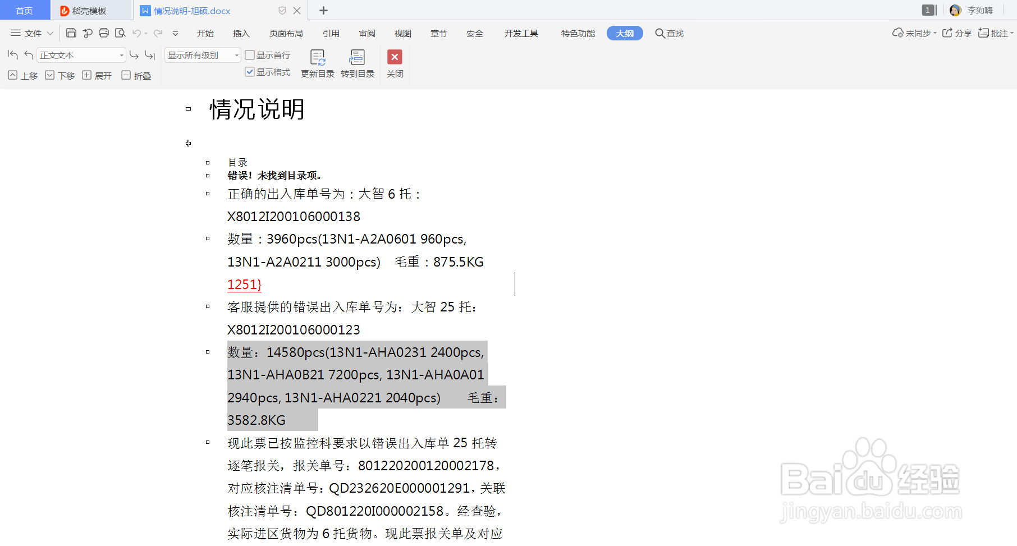Collapse outline items with 折叠
Viewport: 1017px width, 546px height.
click(136, 75)
